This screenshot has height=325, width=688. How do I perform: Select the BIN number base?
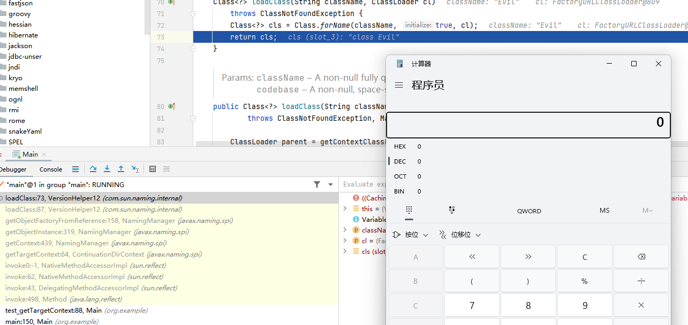click(x=400, y=191)
